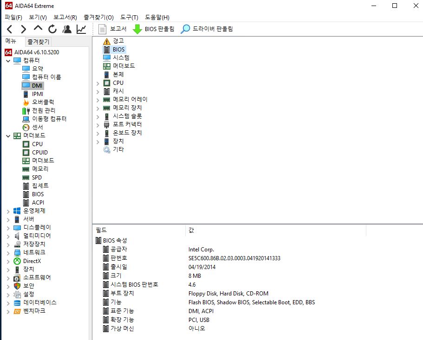Click the 보안 shield icon
This screenshot has width=423, height=340.
pyautogui.click(x=17, y=286)
